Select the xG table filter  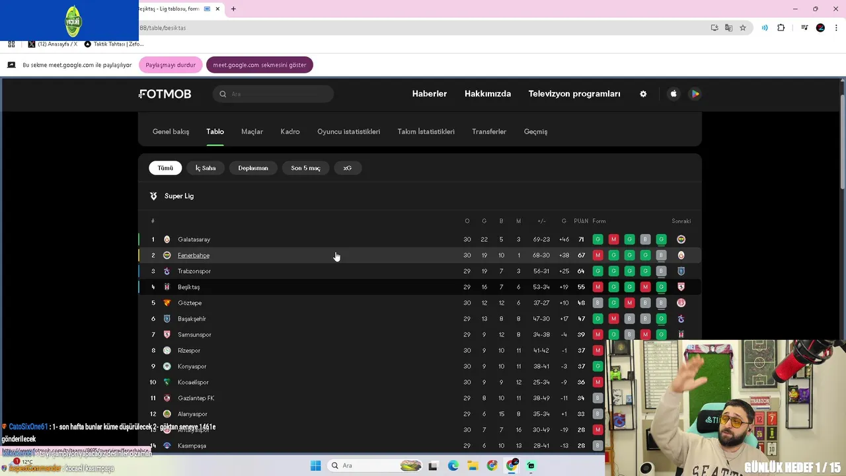pyautogui.click(x=347, y=168)
